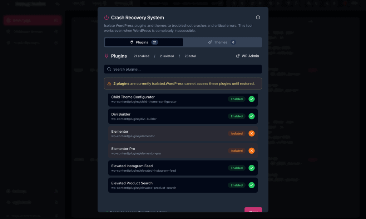The height and width of the screenshot is (219, 366).
Task: Click the 21 count badge on Plugins tab
Action: (154, 42)
